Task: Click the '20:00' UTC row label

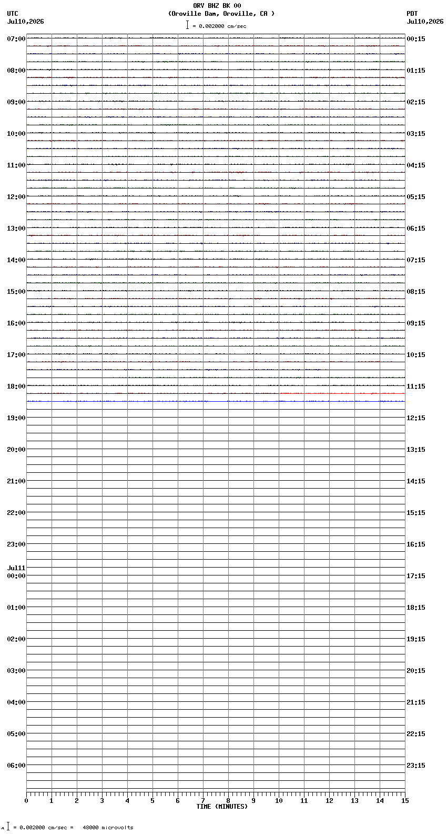Action: [x=16, y=450]
